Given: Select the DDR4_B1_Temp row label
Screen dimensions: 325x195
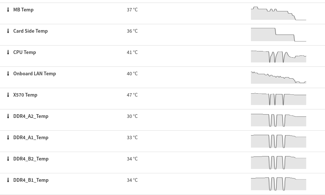Looking at the screenshot, I should click(31, 180).
